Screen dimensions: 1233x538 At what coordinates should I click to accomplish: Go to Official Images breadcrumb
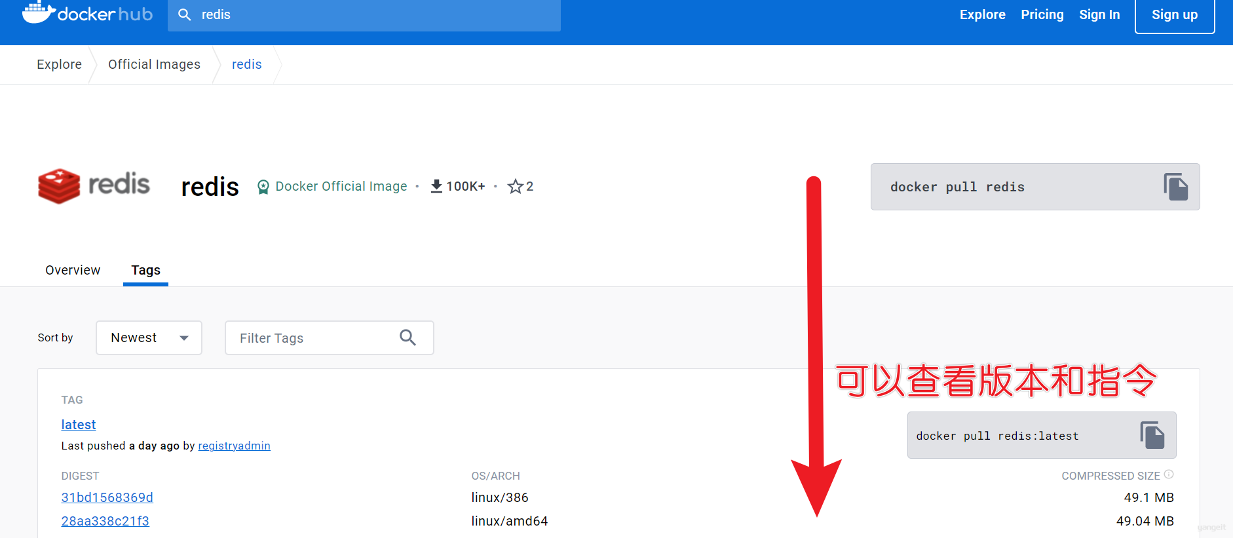(154, 64)
